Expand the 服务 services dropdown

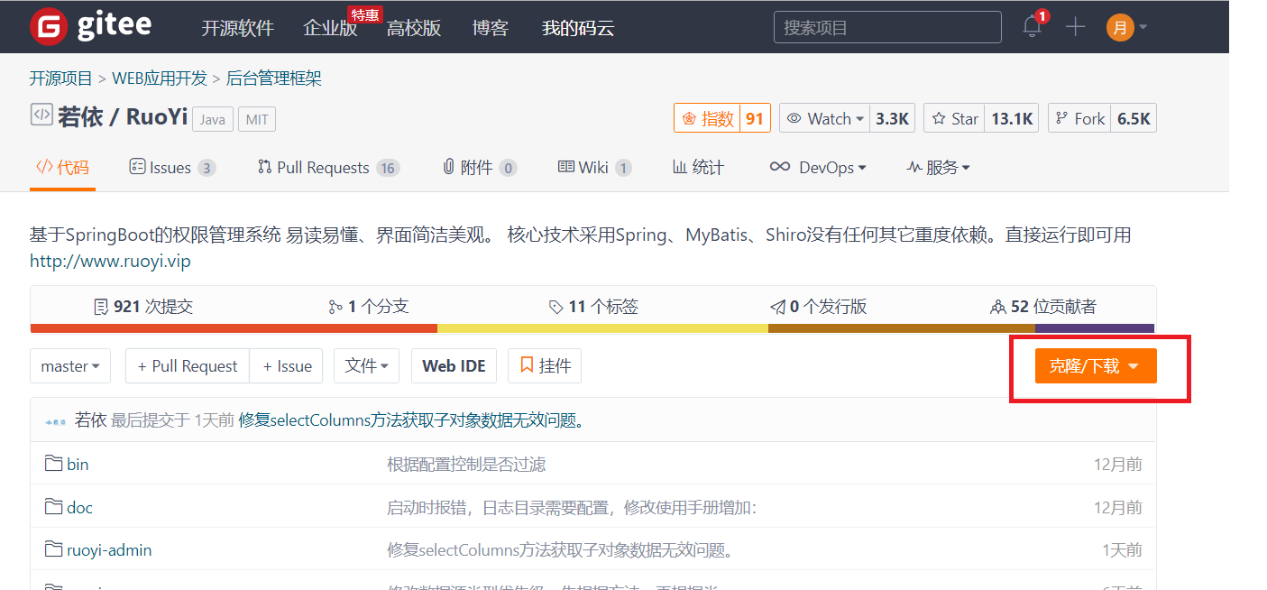coord(938,167)
